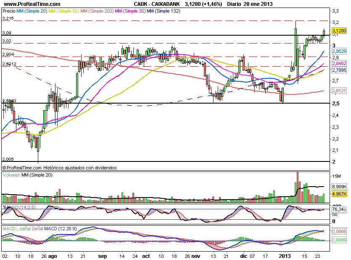The height and width of the screenshot is (260, 351).
Task: Click the 2,7895 value tag
Action: click(x=339, y=70)
